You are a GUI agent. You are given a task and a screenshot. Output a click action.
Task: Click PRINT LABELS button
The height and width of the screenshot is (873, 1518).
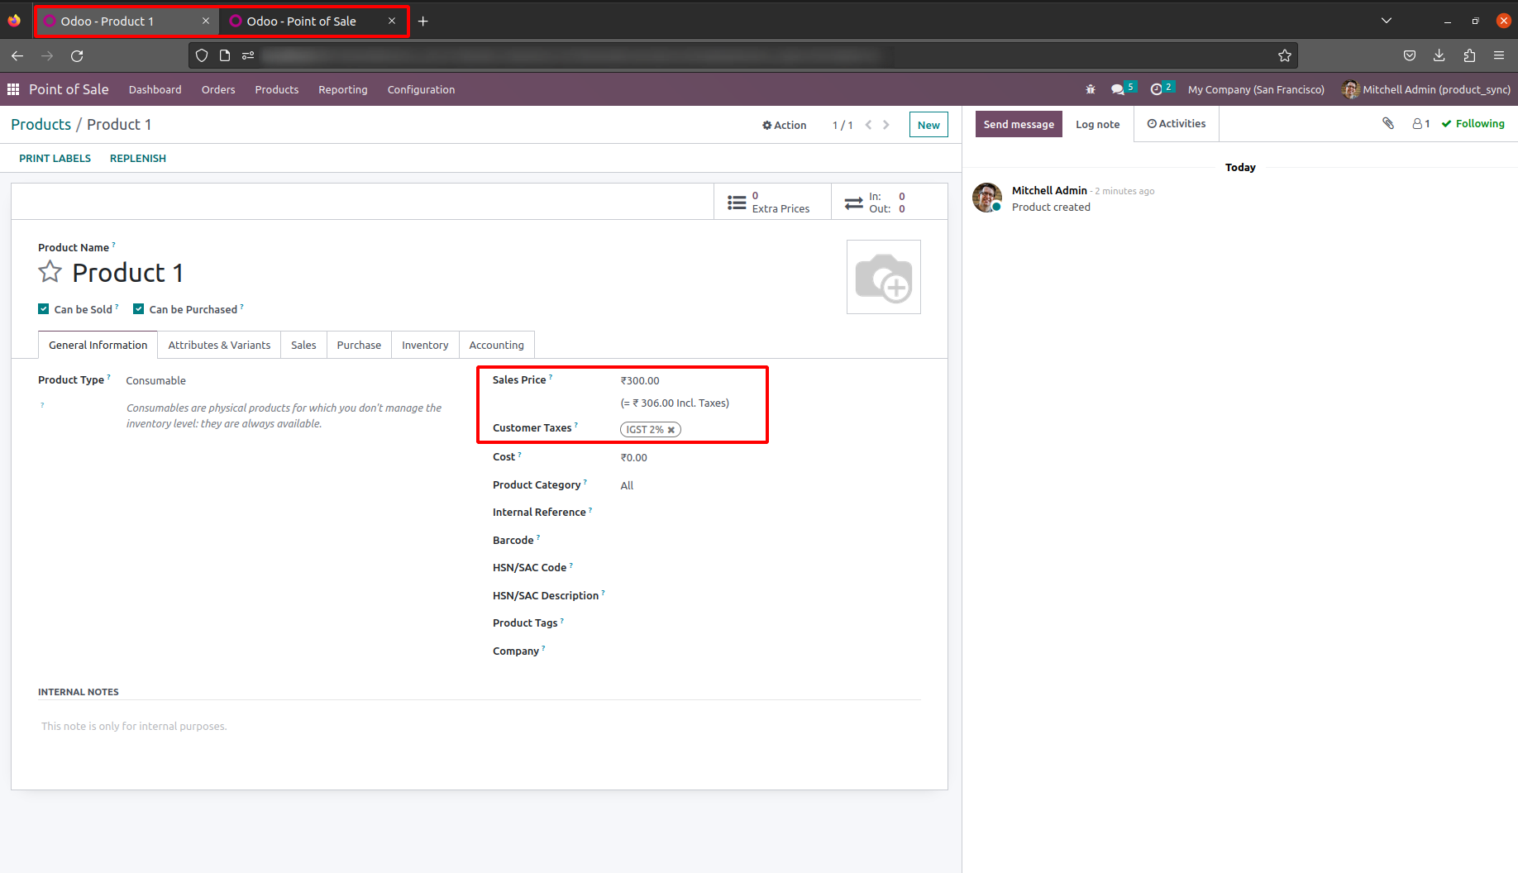(x=55, y=158)
